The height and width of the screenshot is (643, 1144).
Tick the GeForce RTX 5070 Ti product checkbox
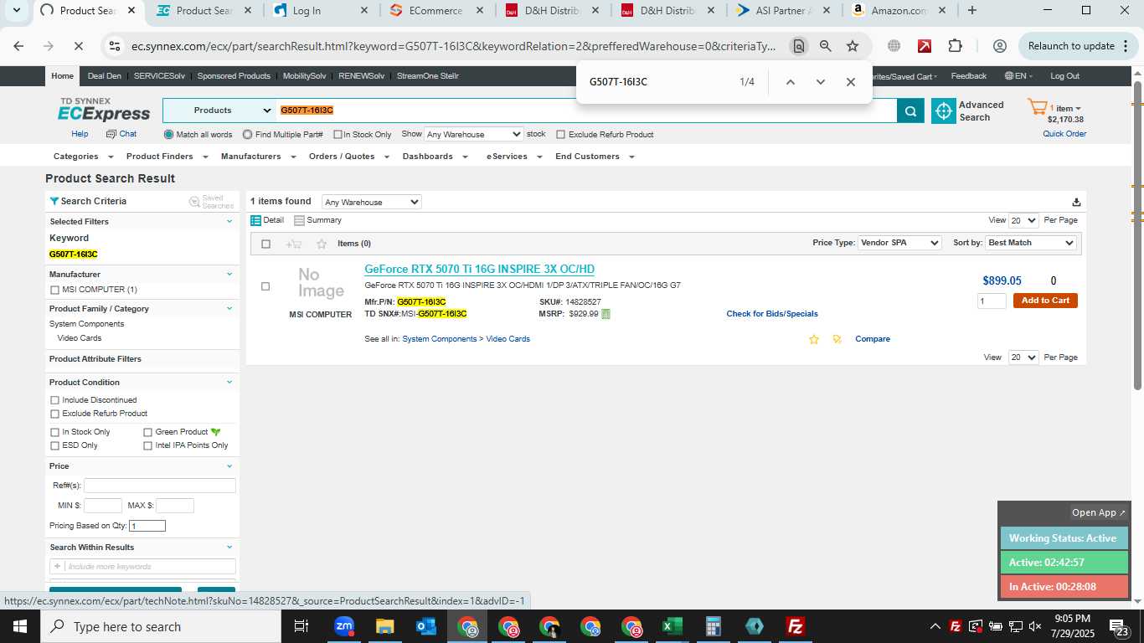[x=265, y=286]
